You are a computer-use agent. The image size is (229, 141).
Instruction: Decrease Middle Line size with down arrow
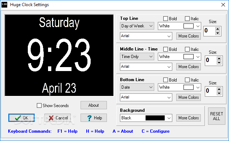click(x=219, y=63)
